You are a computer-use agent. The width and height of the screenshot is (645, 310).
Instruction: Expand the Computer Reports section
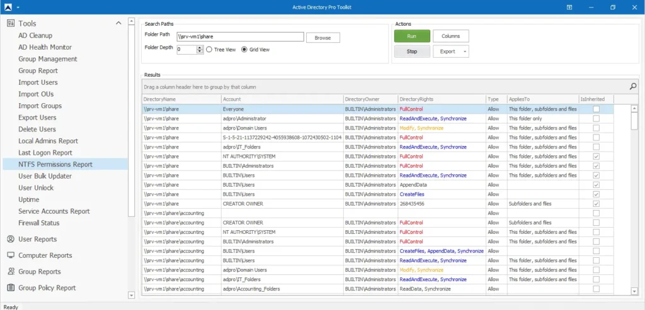pos(45,255)
